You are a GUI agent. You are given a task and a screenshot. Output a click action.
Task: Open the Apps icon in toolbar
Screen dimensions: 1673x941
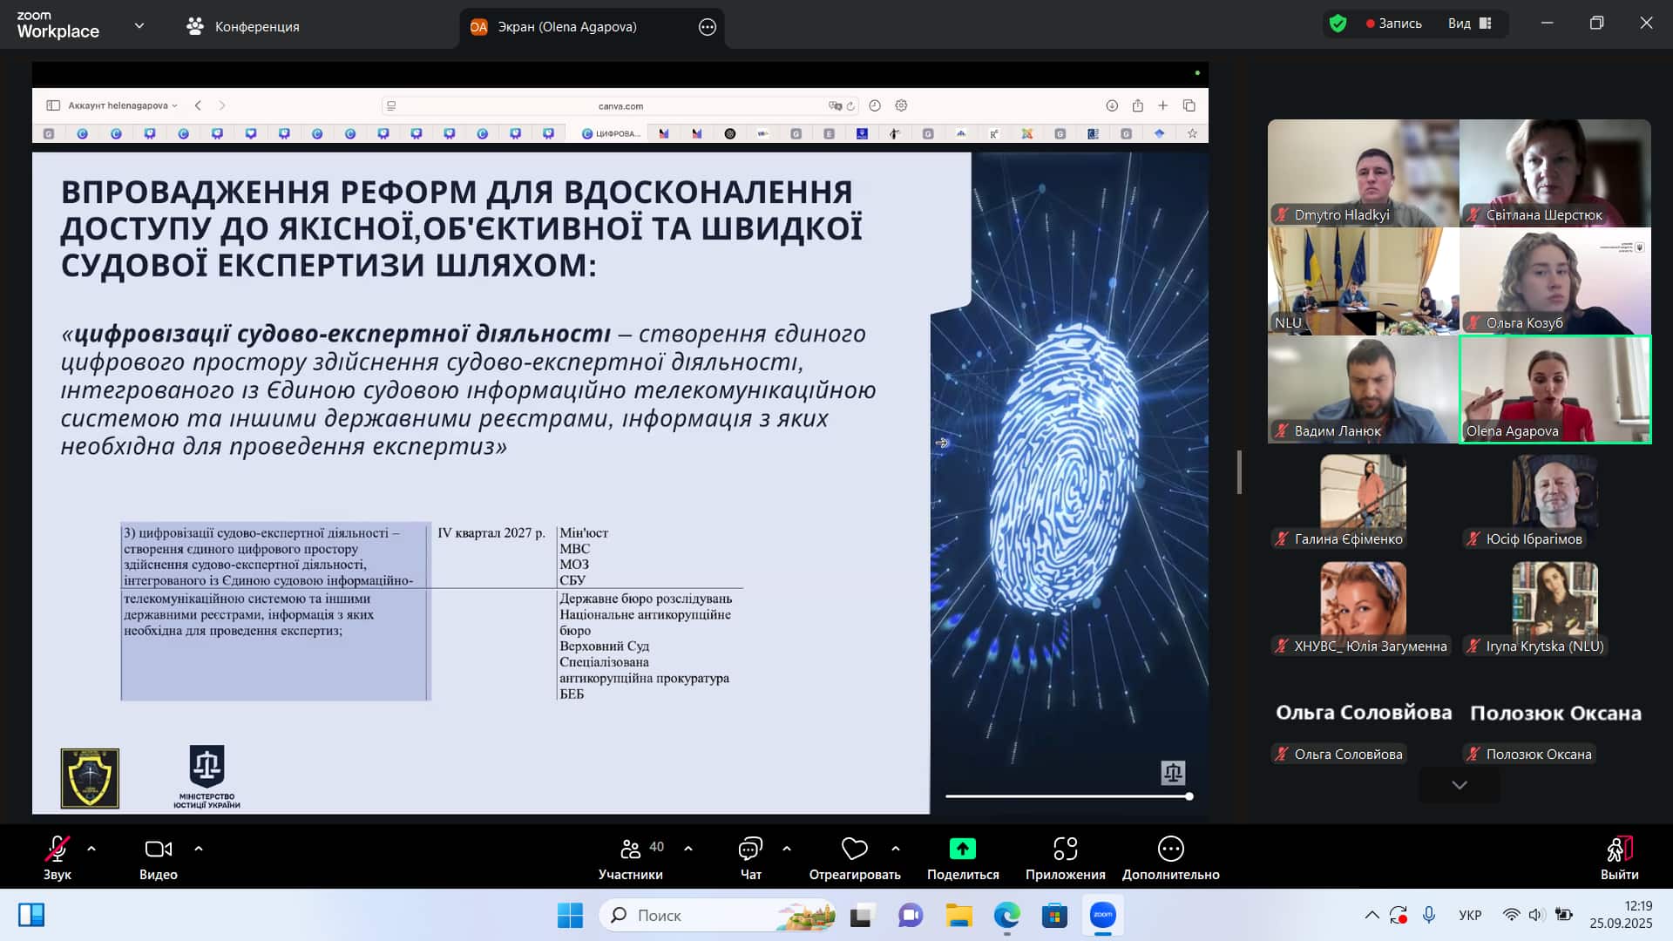pyautogui.click(x=1065, y=849)
